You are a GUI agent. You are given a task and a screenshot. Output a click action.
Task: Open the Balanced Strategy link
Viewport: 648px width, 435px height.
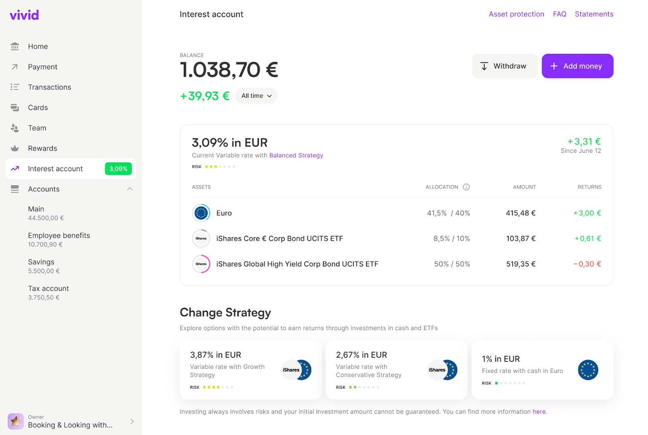tap(296, 155)
